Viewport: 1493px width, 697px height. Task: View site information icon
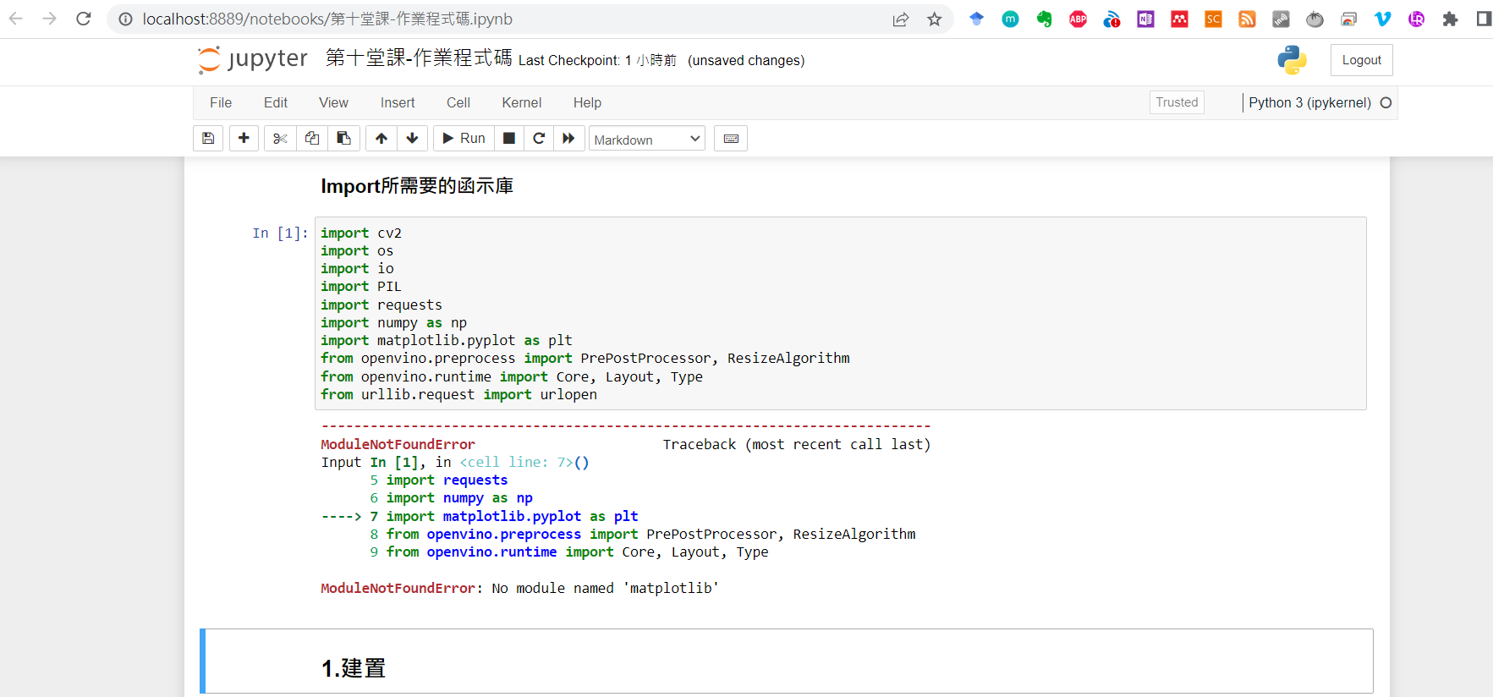(125, 19)
